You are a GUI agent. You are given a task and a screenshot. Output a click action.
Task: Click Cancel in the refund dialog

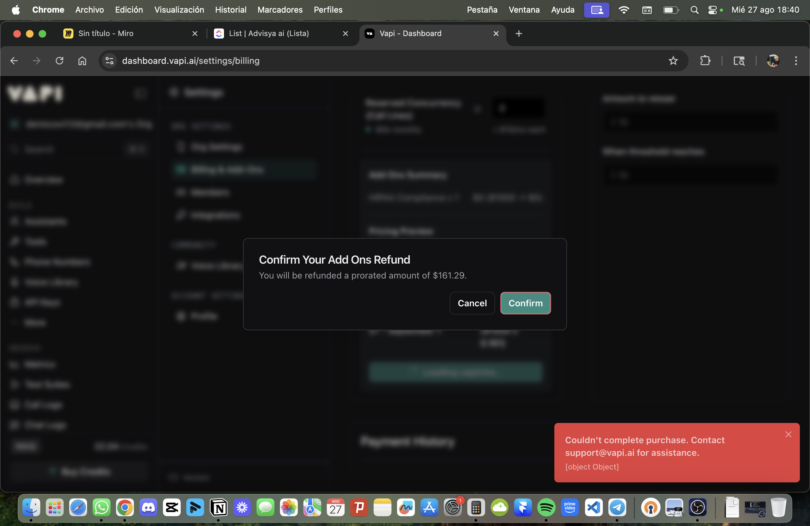[x=472, y=303]
